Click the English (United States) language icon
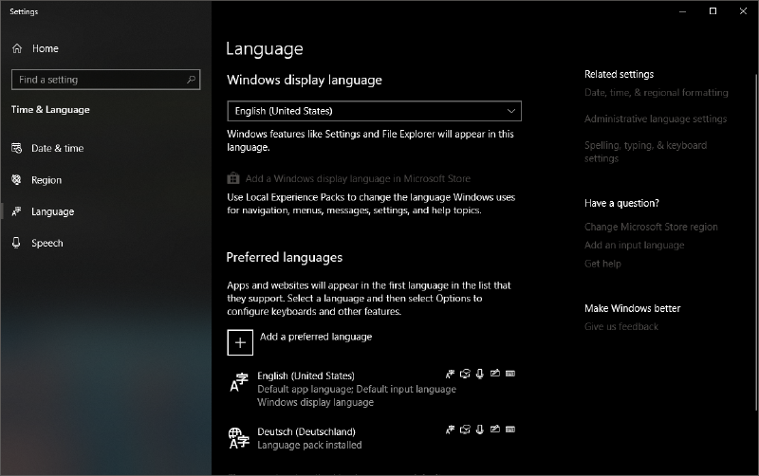Image resolution: width=759 pixels, height=476 pixels. click(x=239, y=382)
